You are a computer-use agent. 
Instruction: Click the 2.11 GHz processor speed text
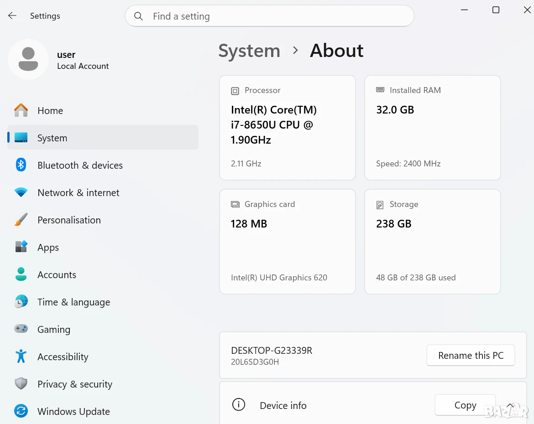tap(246, 164)
